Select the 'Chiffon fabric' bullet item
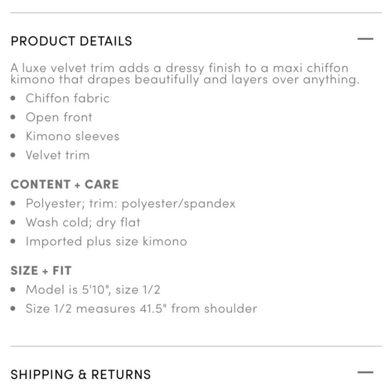The width and height of the screenshot is (387, 387). [68, 98]
